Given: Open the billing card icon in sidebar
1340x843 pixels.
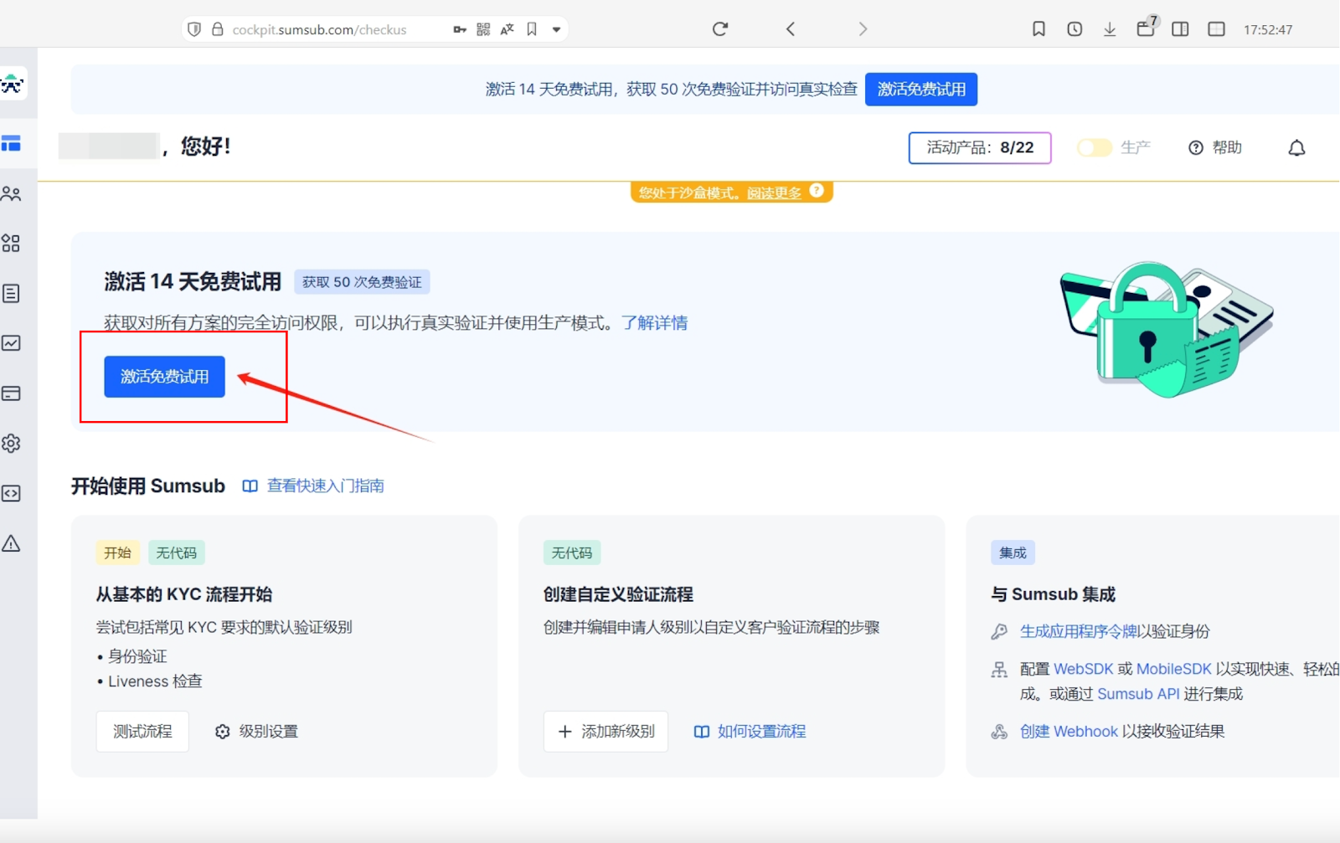Looking at the screenshot, I should [11, 393].
